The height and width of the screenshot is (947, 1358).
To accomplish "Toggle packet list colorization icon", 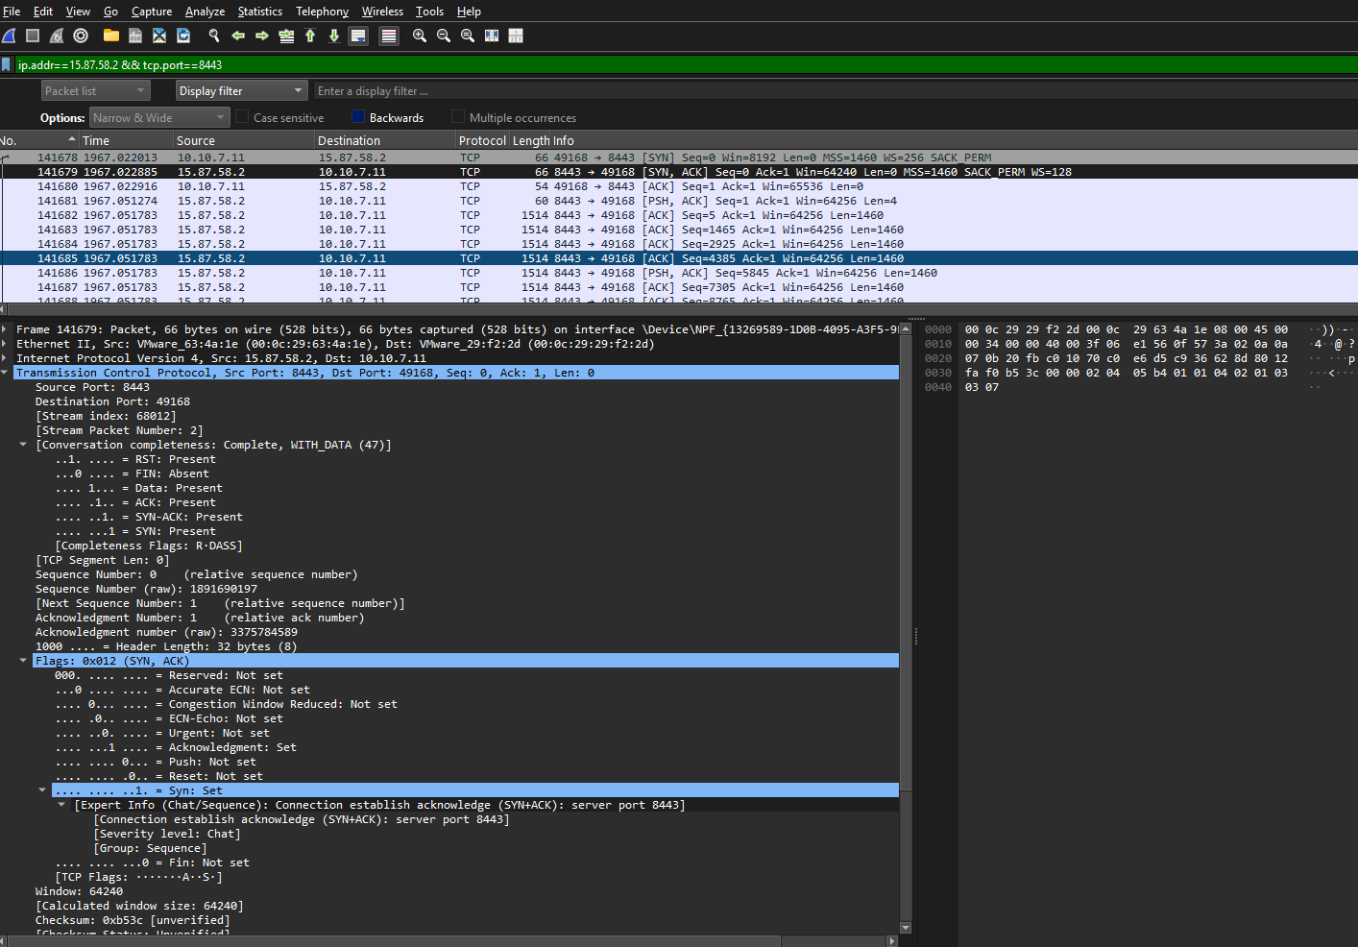I will [x=388, y=36].
